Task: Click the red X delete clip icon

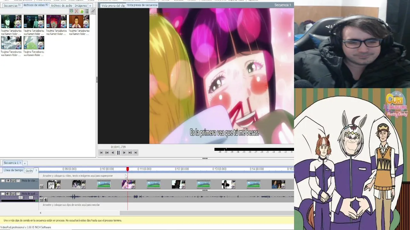Action: [76, 11]
